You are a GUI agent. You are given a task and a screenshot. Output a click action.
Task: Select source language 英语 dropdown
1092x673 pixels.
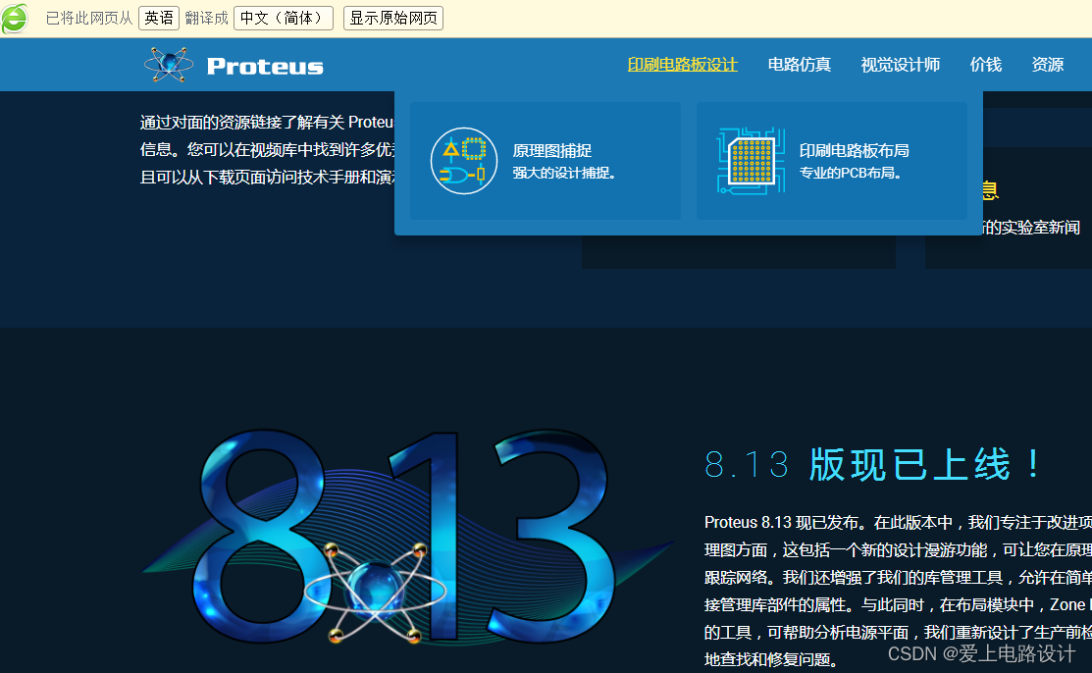coord(159,18)
